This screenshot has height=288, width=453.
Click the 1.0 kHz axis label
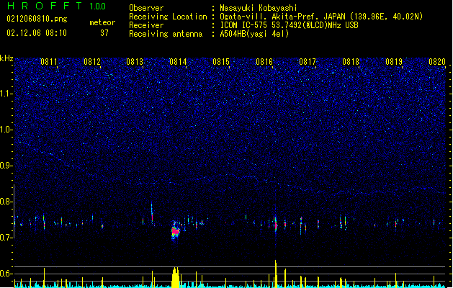coord(6,130)
